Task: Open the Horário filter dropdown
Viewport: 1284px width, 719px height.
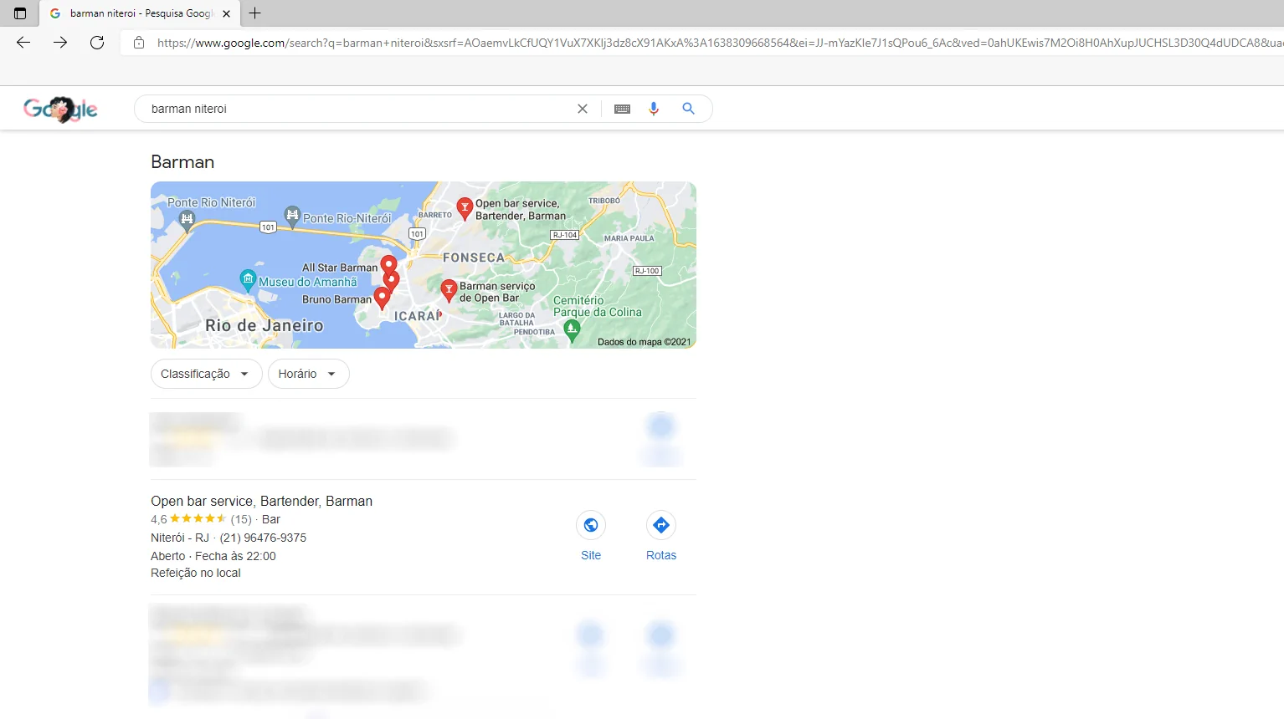Action: click(x=308, y=374)
